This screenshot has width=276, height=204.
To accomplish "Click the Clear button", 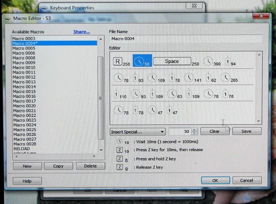I will tap(215, 131).
